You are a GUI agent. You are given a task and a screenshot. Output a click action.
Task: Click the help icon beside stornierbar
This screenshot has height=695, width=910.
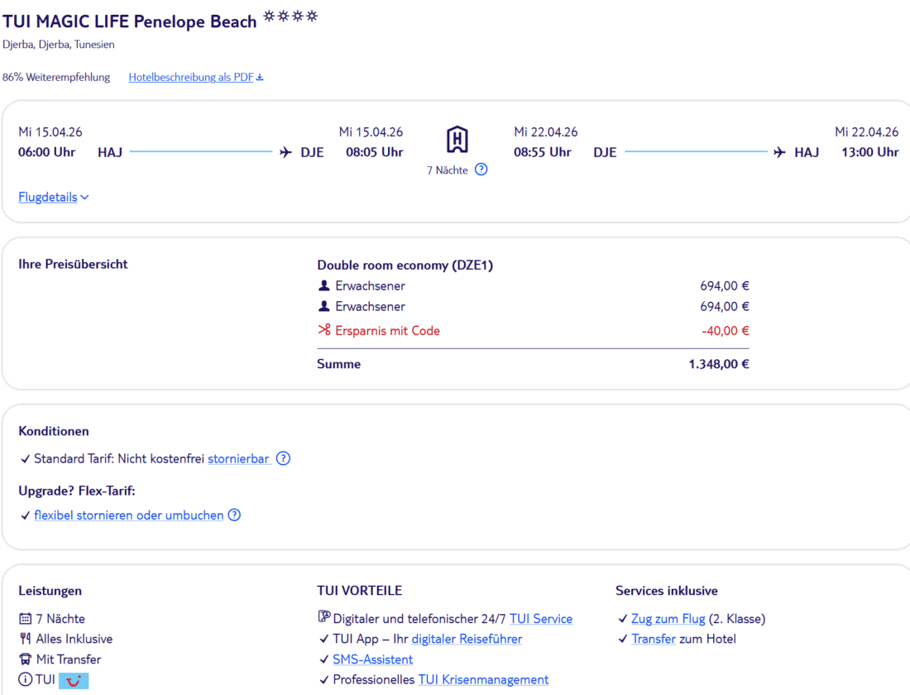[x=283, y=458]
